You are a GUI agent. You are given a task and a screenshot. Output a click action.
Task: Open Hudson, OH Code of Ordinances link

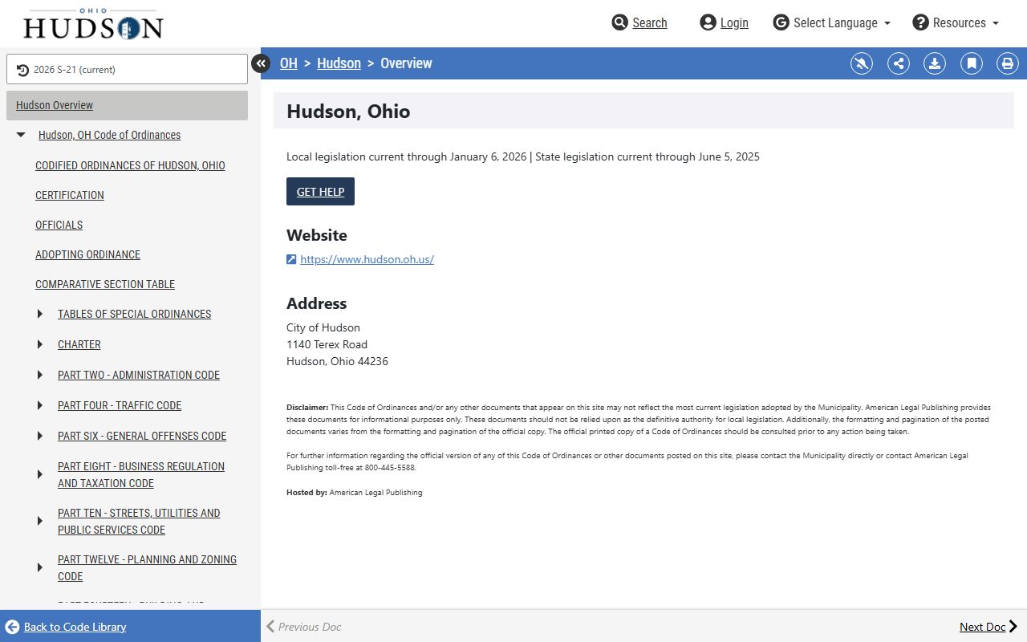click(109, 135)
